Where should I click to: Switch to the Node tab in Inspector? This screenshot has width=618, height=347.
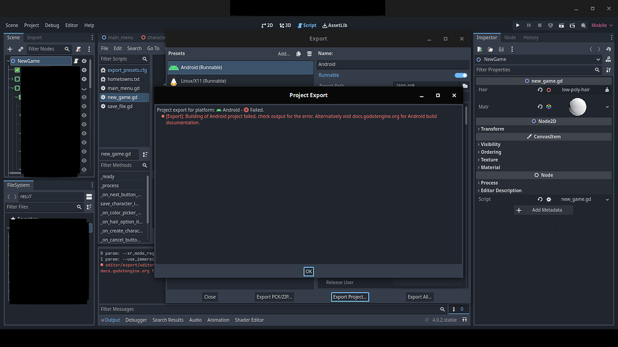point(510,37)
